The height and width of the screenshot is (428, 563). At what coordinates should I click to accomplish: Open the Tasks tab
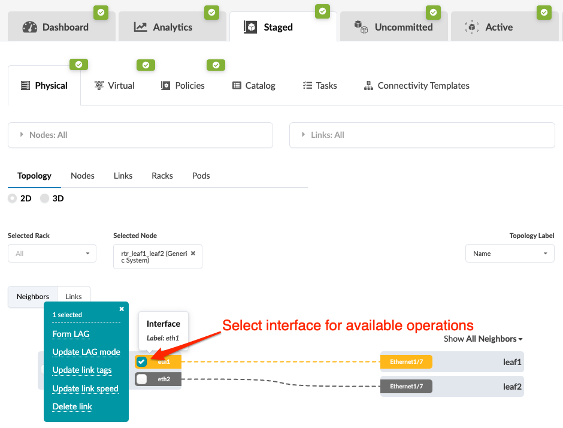(x=320, y=86)
